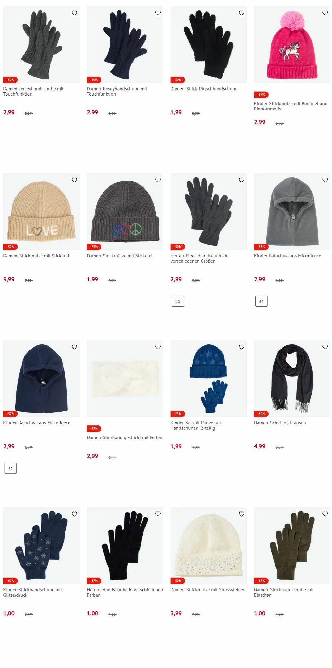
Task: Click the 4,99 price of Damen-Schal
Action: [x=259, y=446]
